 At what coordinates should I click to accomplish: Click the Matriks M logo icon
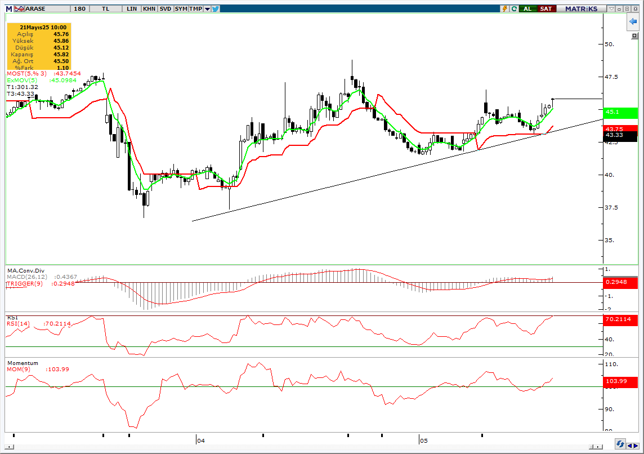coord(9,8)
